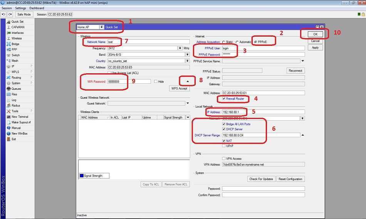Screen dimensions: 366x219
Task: Open the CAPsMAN sidebar entry
Action: tap(18, 27)
